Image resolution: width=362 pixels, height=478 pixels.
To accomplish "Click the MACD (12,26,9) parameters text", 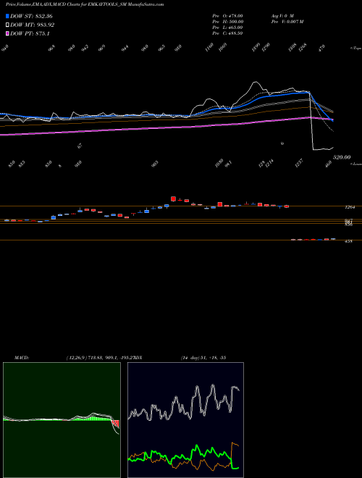I will tap(100, 358).
